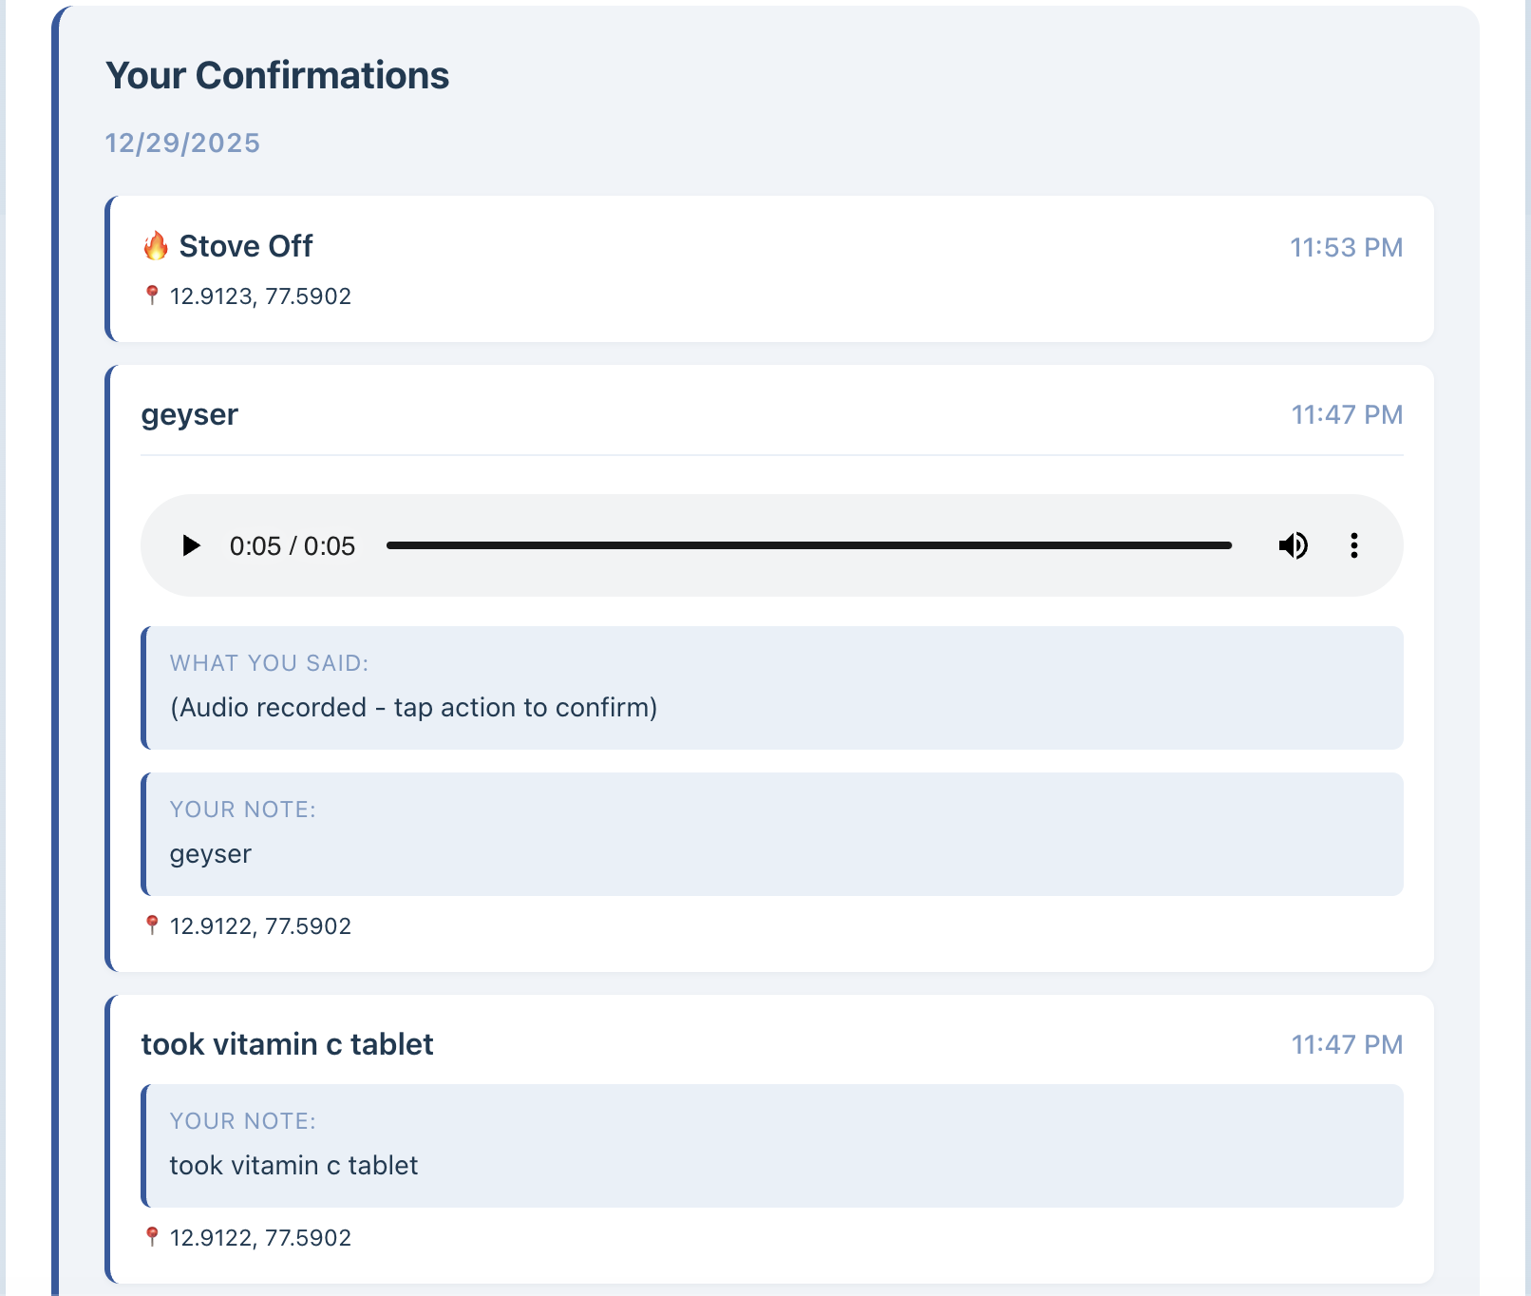Click the What You Said transcript box
Image resolution: width=1531 pixels, height=1296 pixels.
pyautogui.click(x=772, y=688)
